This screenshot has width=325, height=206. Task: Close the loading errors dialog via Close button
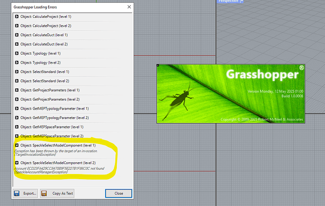coord(119,193)
